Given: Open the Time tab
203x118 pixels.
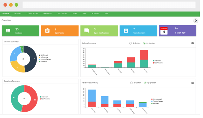Looking at the screenshot, I should (106, 13).
